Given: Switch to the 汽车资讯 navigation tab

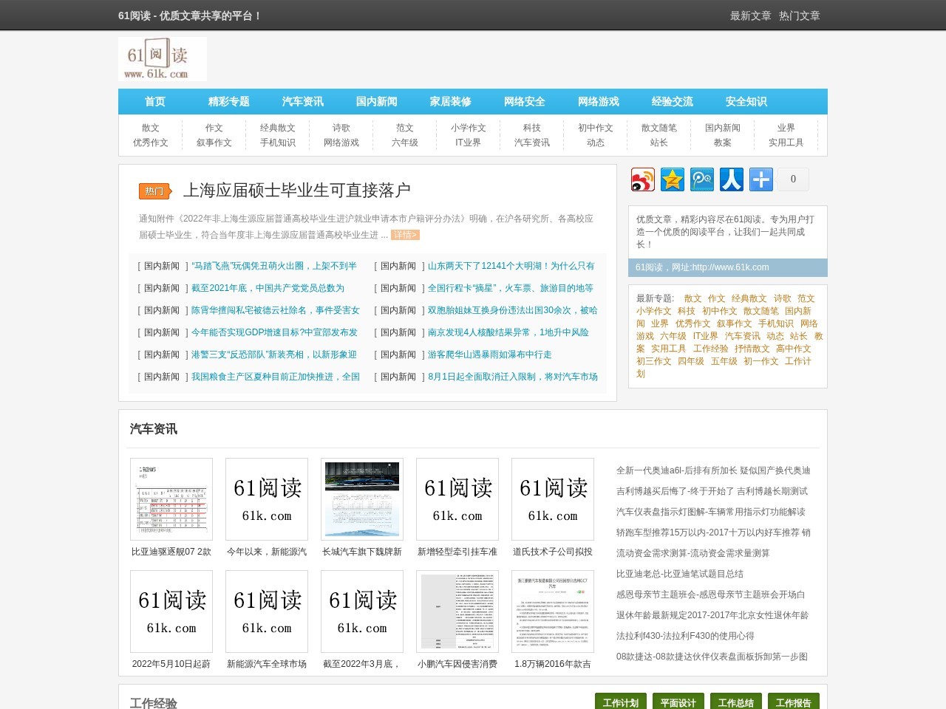Looking at the screenshot, I should [303, 101].
